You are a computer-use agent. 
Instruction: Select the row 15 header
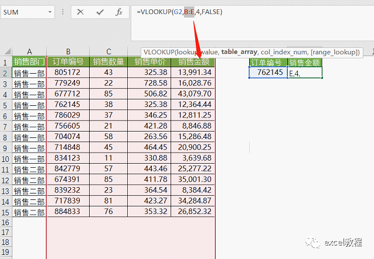[5, 212]
